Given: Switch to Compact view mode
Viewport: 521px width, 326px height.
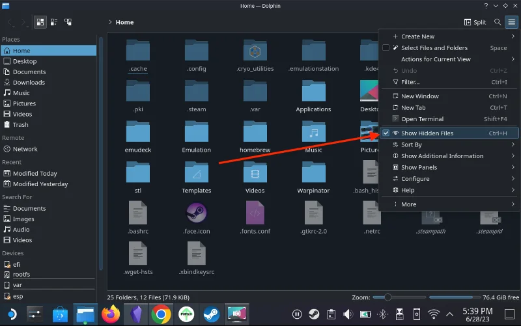Looking at the screenshot, I should point(54,22).
